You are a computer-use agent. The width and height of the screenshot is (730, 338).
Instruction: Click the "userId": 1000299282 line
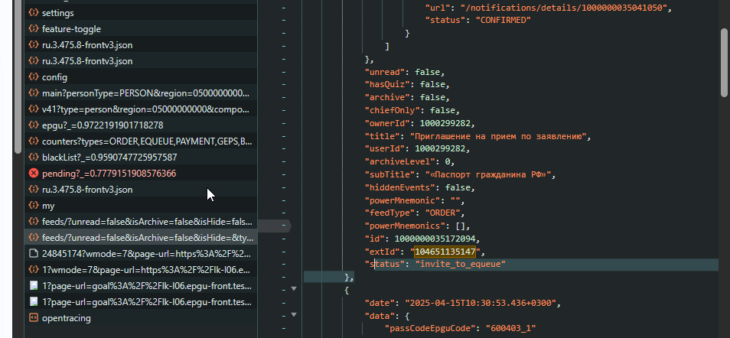[x=418, y=149]
